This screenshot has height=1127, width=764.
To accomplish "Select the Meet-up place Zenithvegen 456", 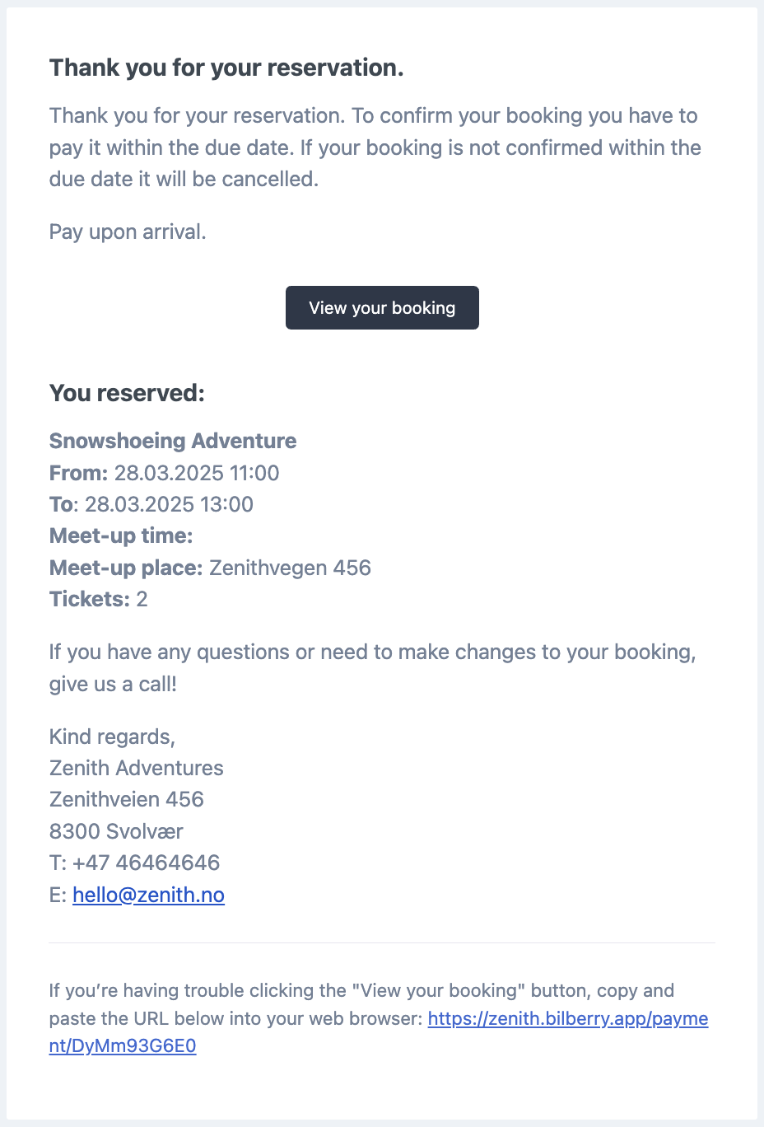I will (x=290, y=568).
